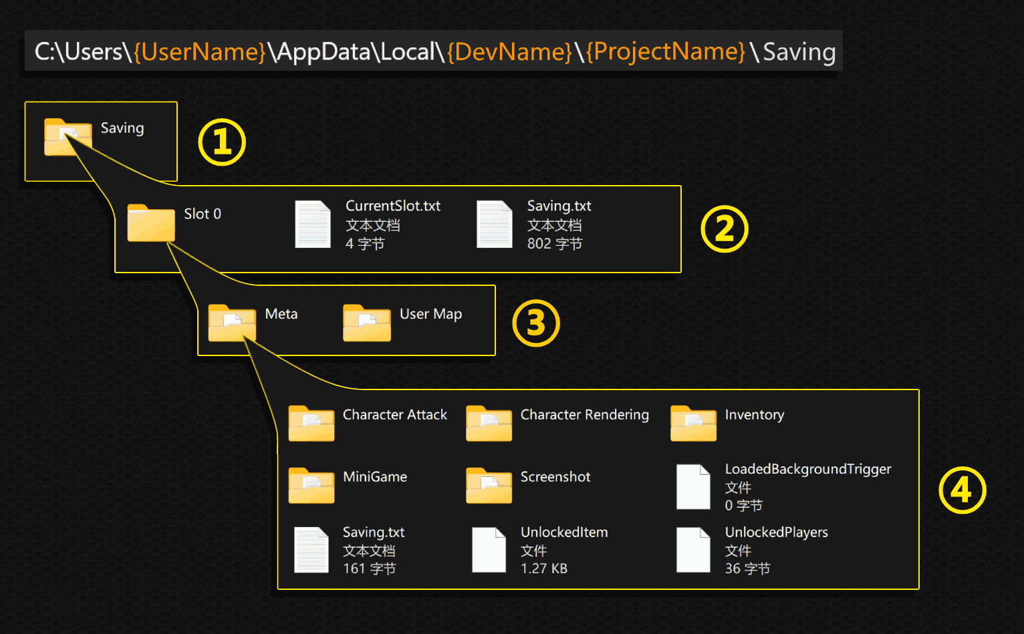
Task: Click the 'Character Attack' folder name
Action: (395, 415)
